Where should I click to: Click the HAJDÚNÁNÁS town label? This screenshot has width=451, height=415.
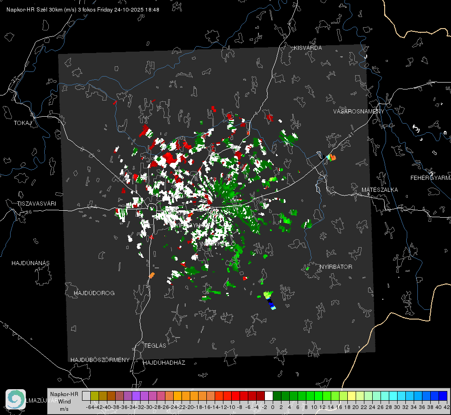(30, 263)
